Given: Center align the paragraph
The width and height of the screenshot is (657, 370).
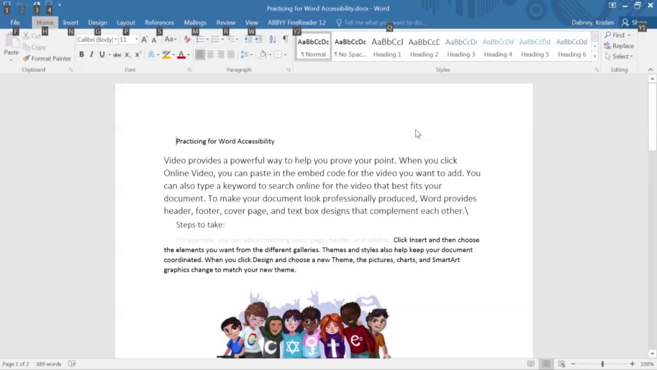Looking at the screenshot, I should coord(210,54).
